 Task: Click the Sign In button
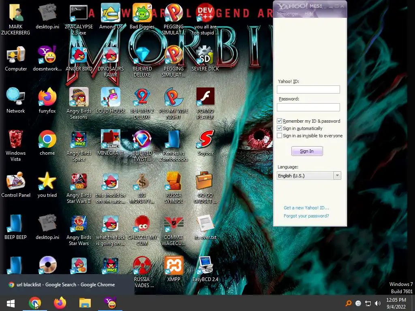click(x=307, y=151)
